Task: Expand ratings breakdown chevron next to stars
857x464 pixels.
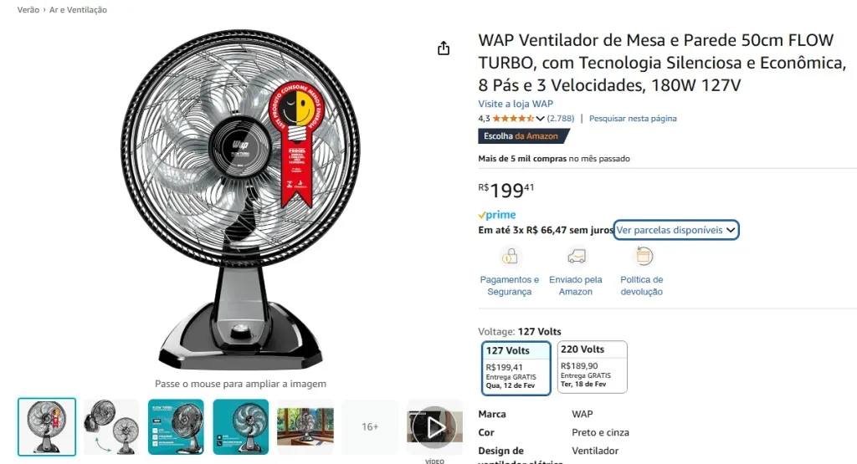Action: 540,119
